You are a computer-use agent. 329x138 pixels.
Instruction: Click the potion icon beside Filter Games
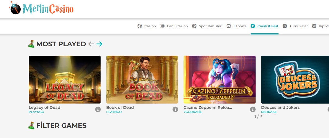[x=31, y=125]
